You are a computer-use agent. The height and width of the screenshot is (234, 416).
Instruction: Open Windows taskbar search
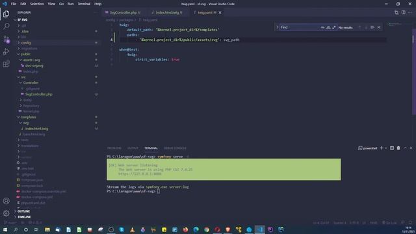click(16, 229)
